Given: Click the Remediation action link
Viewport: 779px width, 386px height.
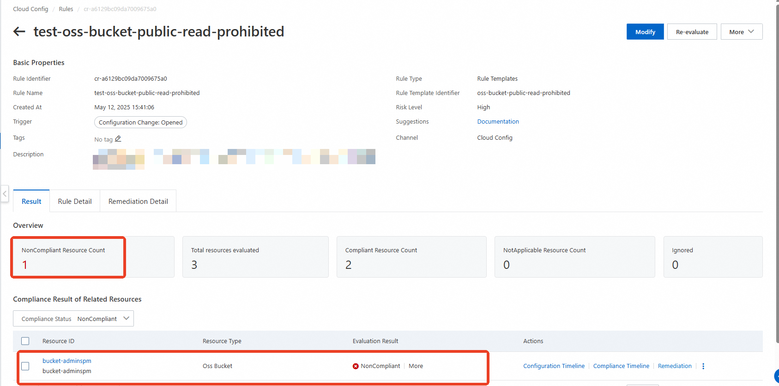Looking at the screenshot, I should (x=675, y=366).
